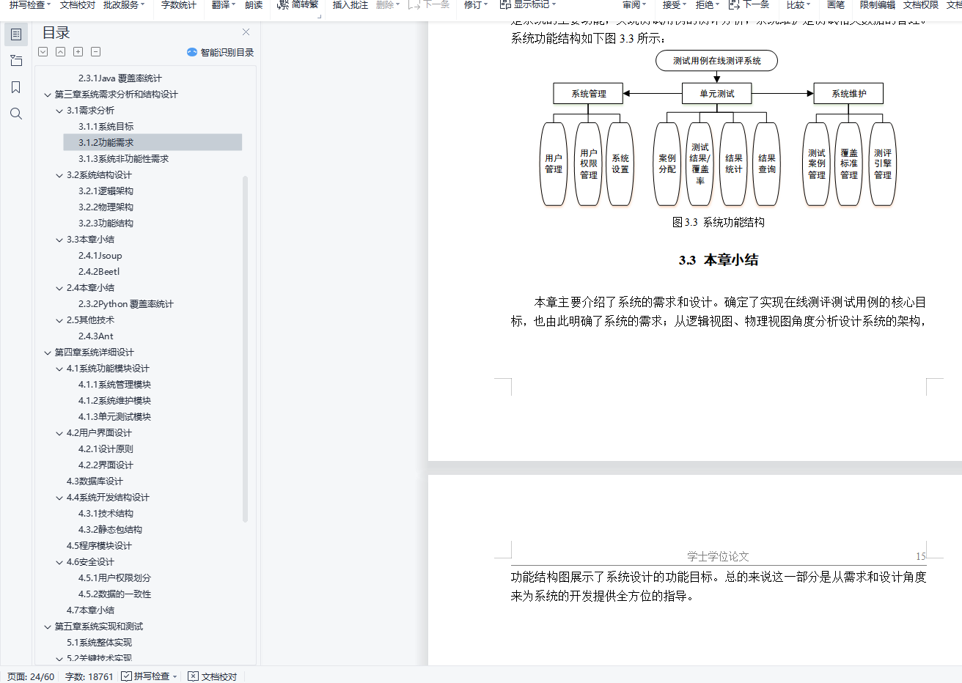Click the 智能识别目录 button
Screen dimensions: 962x683
220,52
